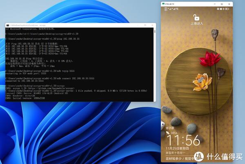Close the LYA-AL10 scrcpy window

coord(229,4)
